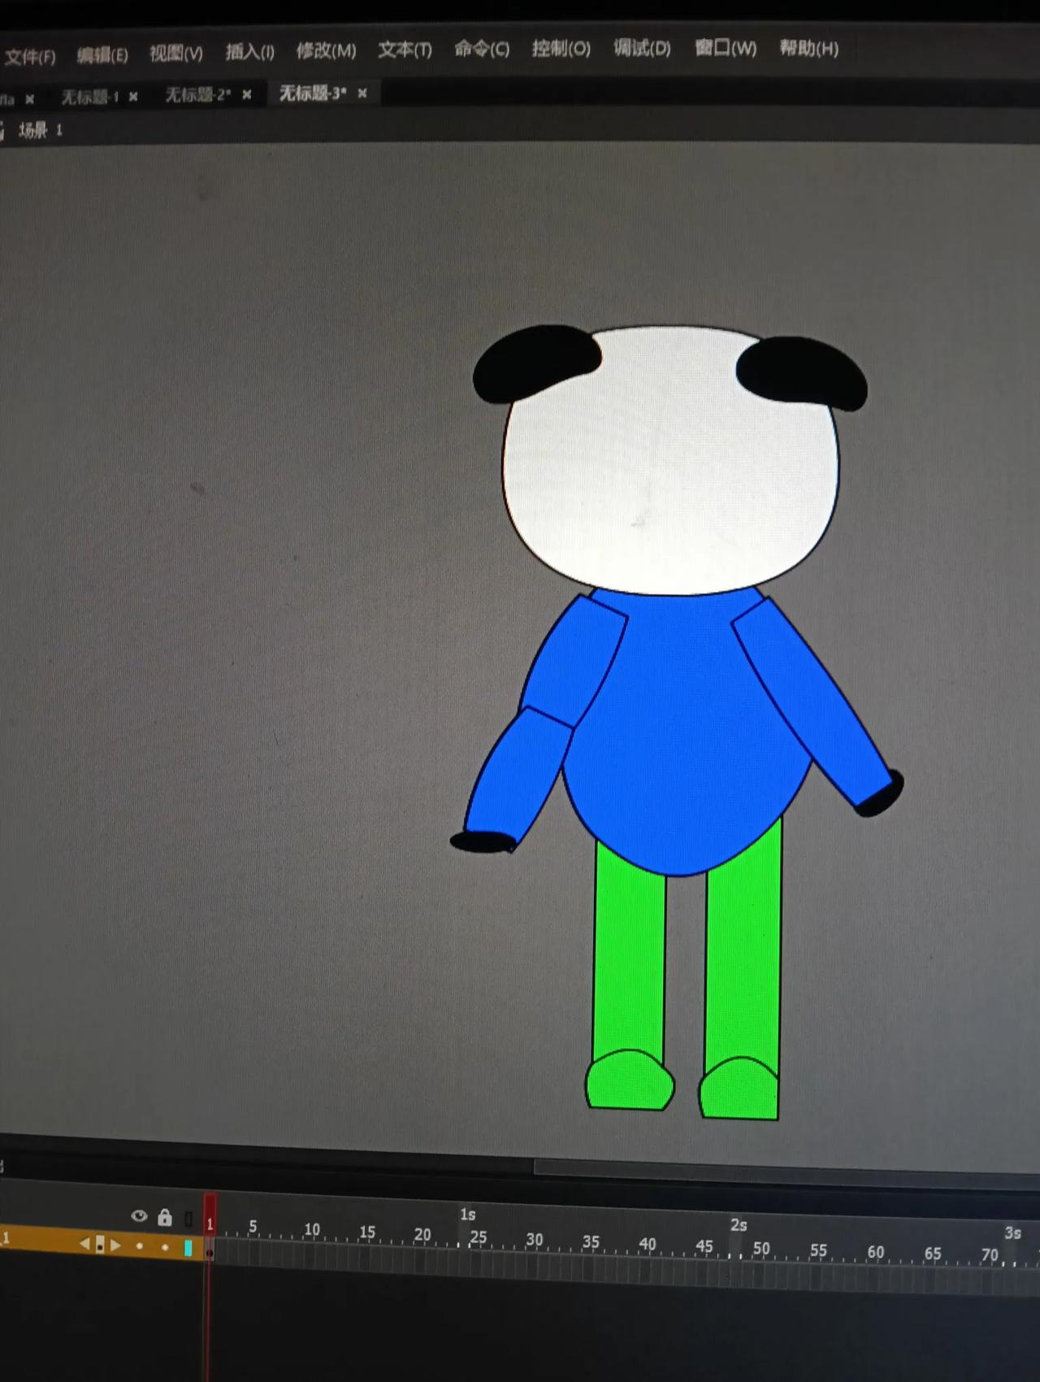Select the 无标题-3* document tab

pos(313,93)
